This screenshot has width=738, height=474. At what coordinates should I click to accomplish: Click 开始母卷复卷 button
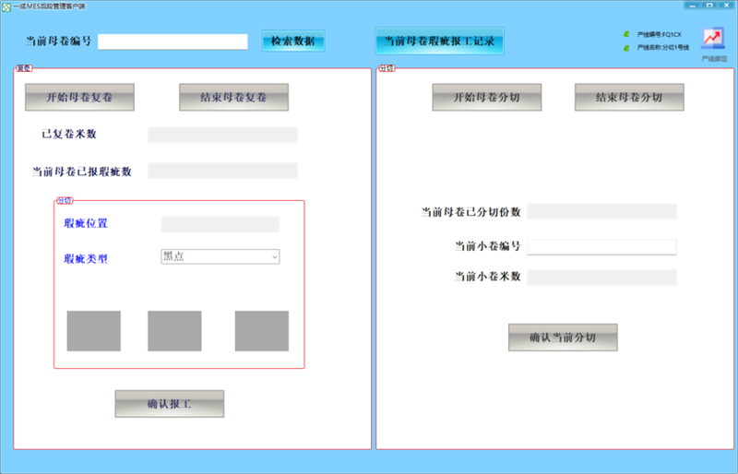click(x=79, y=97)
